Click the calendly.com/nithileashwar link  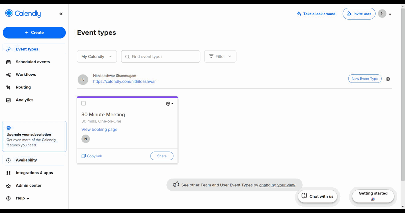pos(125,81)
